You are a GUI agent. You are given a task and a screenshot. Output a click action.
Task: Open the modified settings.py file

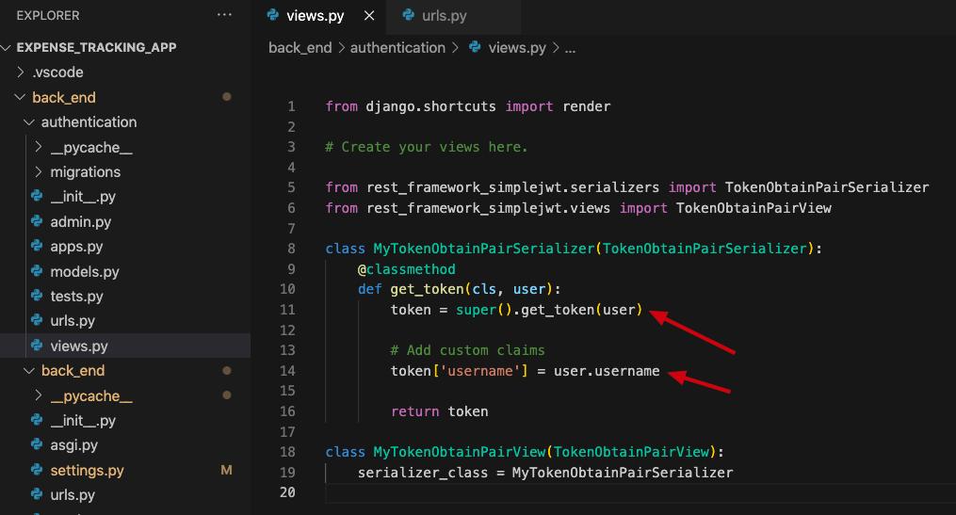click(87, 471)
